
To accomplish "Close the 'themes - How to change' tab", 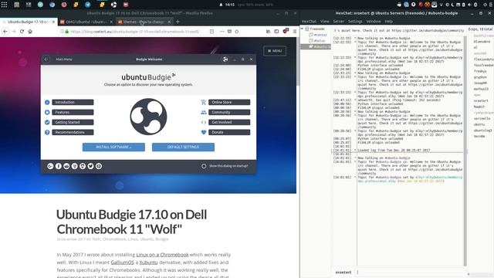I will (x=169, y=22).
